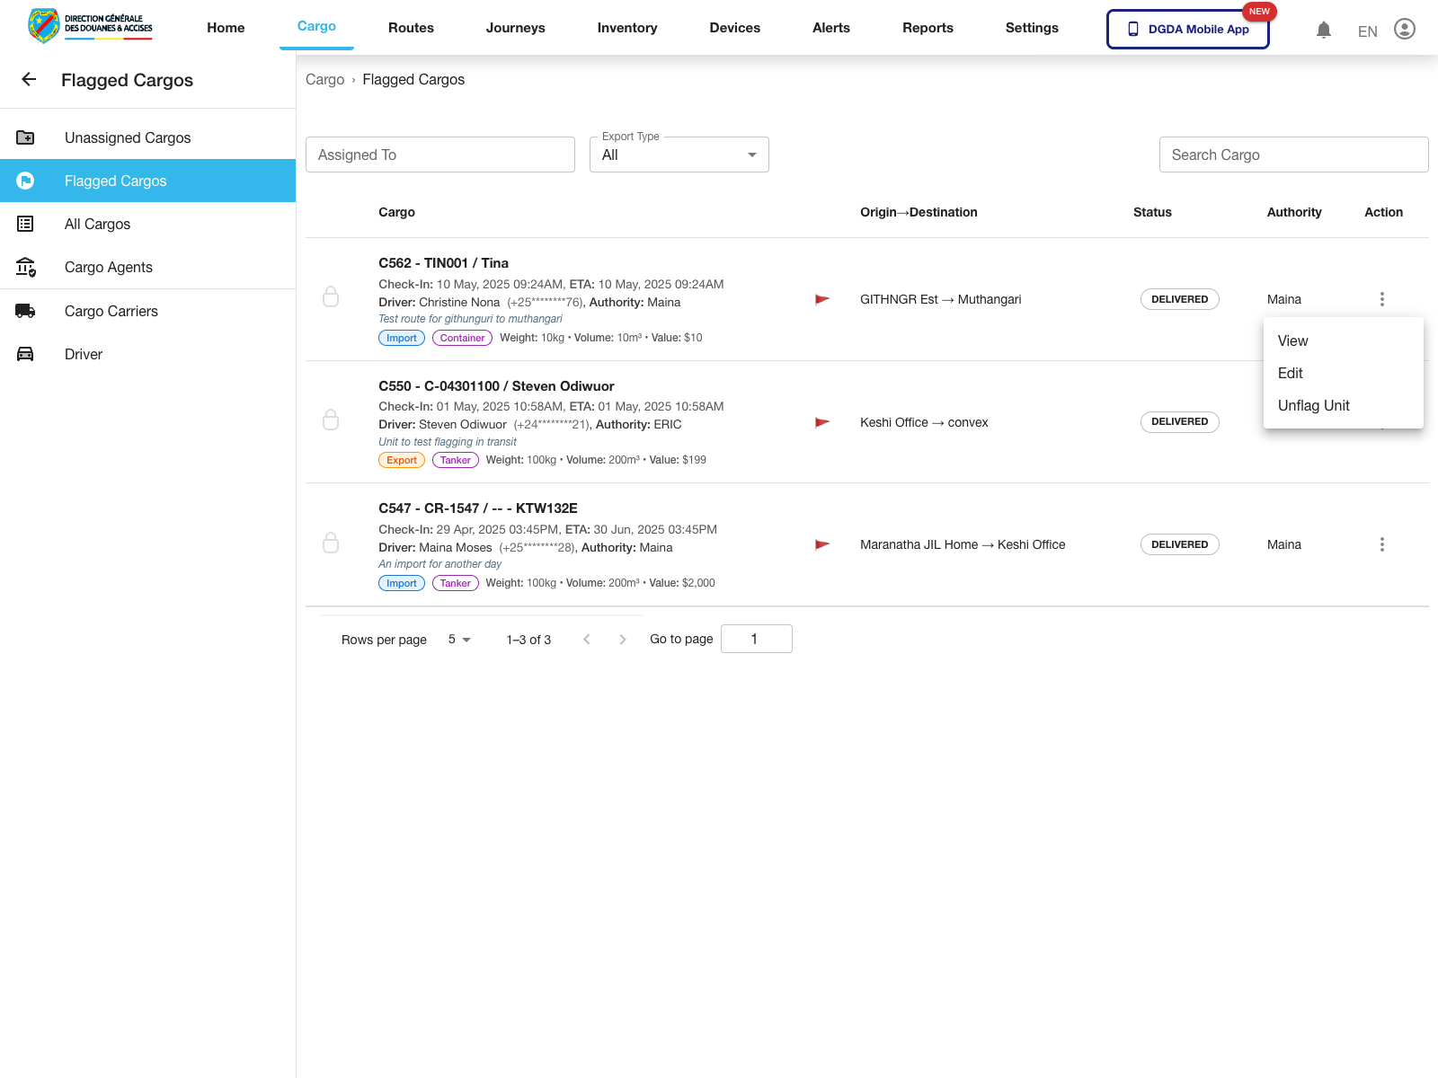Select Unflag Unit from the context menu
Screen dimensions: 1438x1078
click(1313, 405)
